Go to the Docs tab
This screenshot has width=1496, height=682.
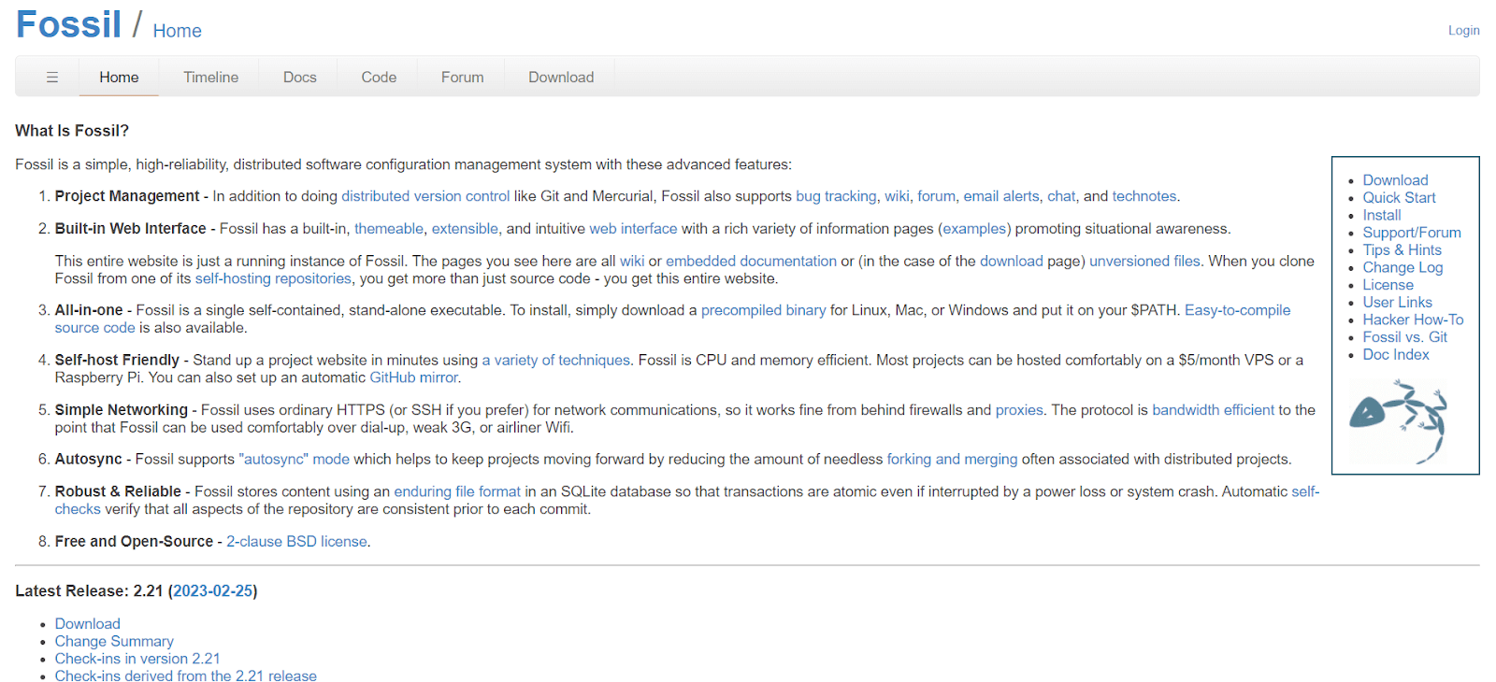point(300,78)
